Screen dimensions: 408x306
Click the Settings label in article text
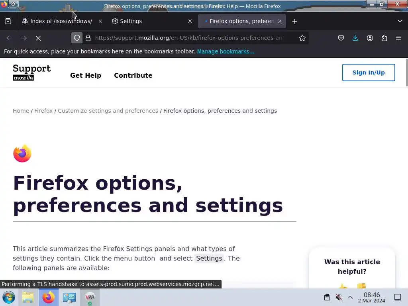pyautogui.click(x=209, y=258)
